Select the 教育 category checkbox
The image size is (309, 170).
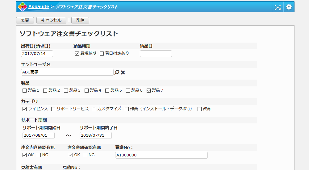pos(199,109)
